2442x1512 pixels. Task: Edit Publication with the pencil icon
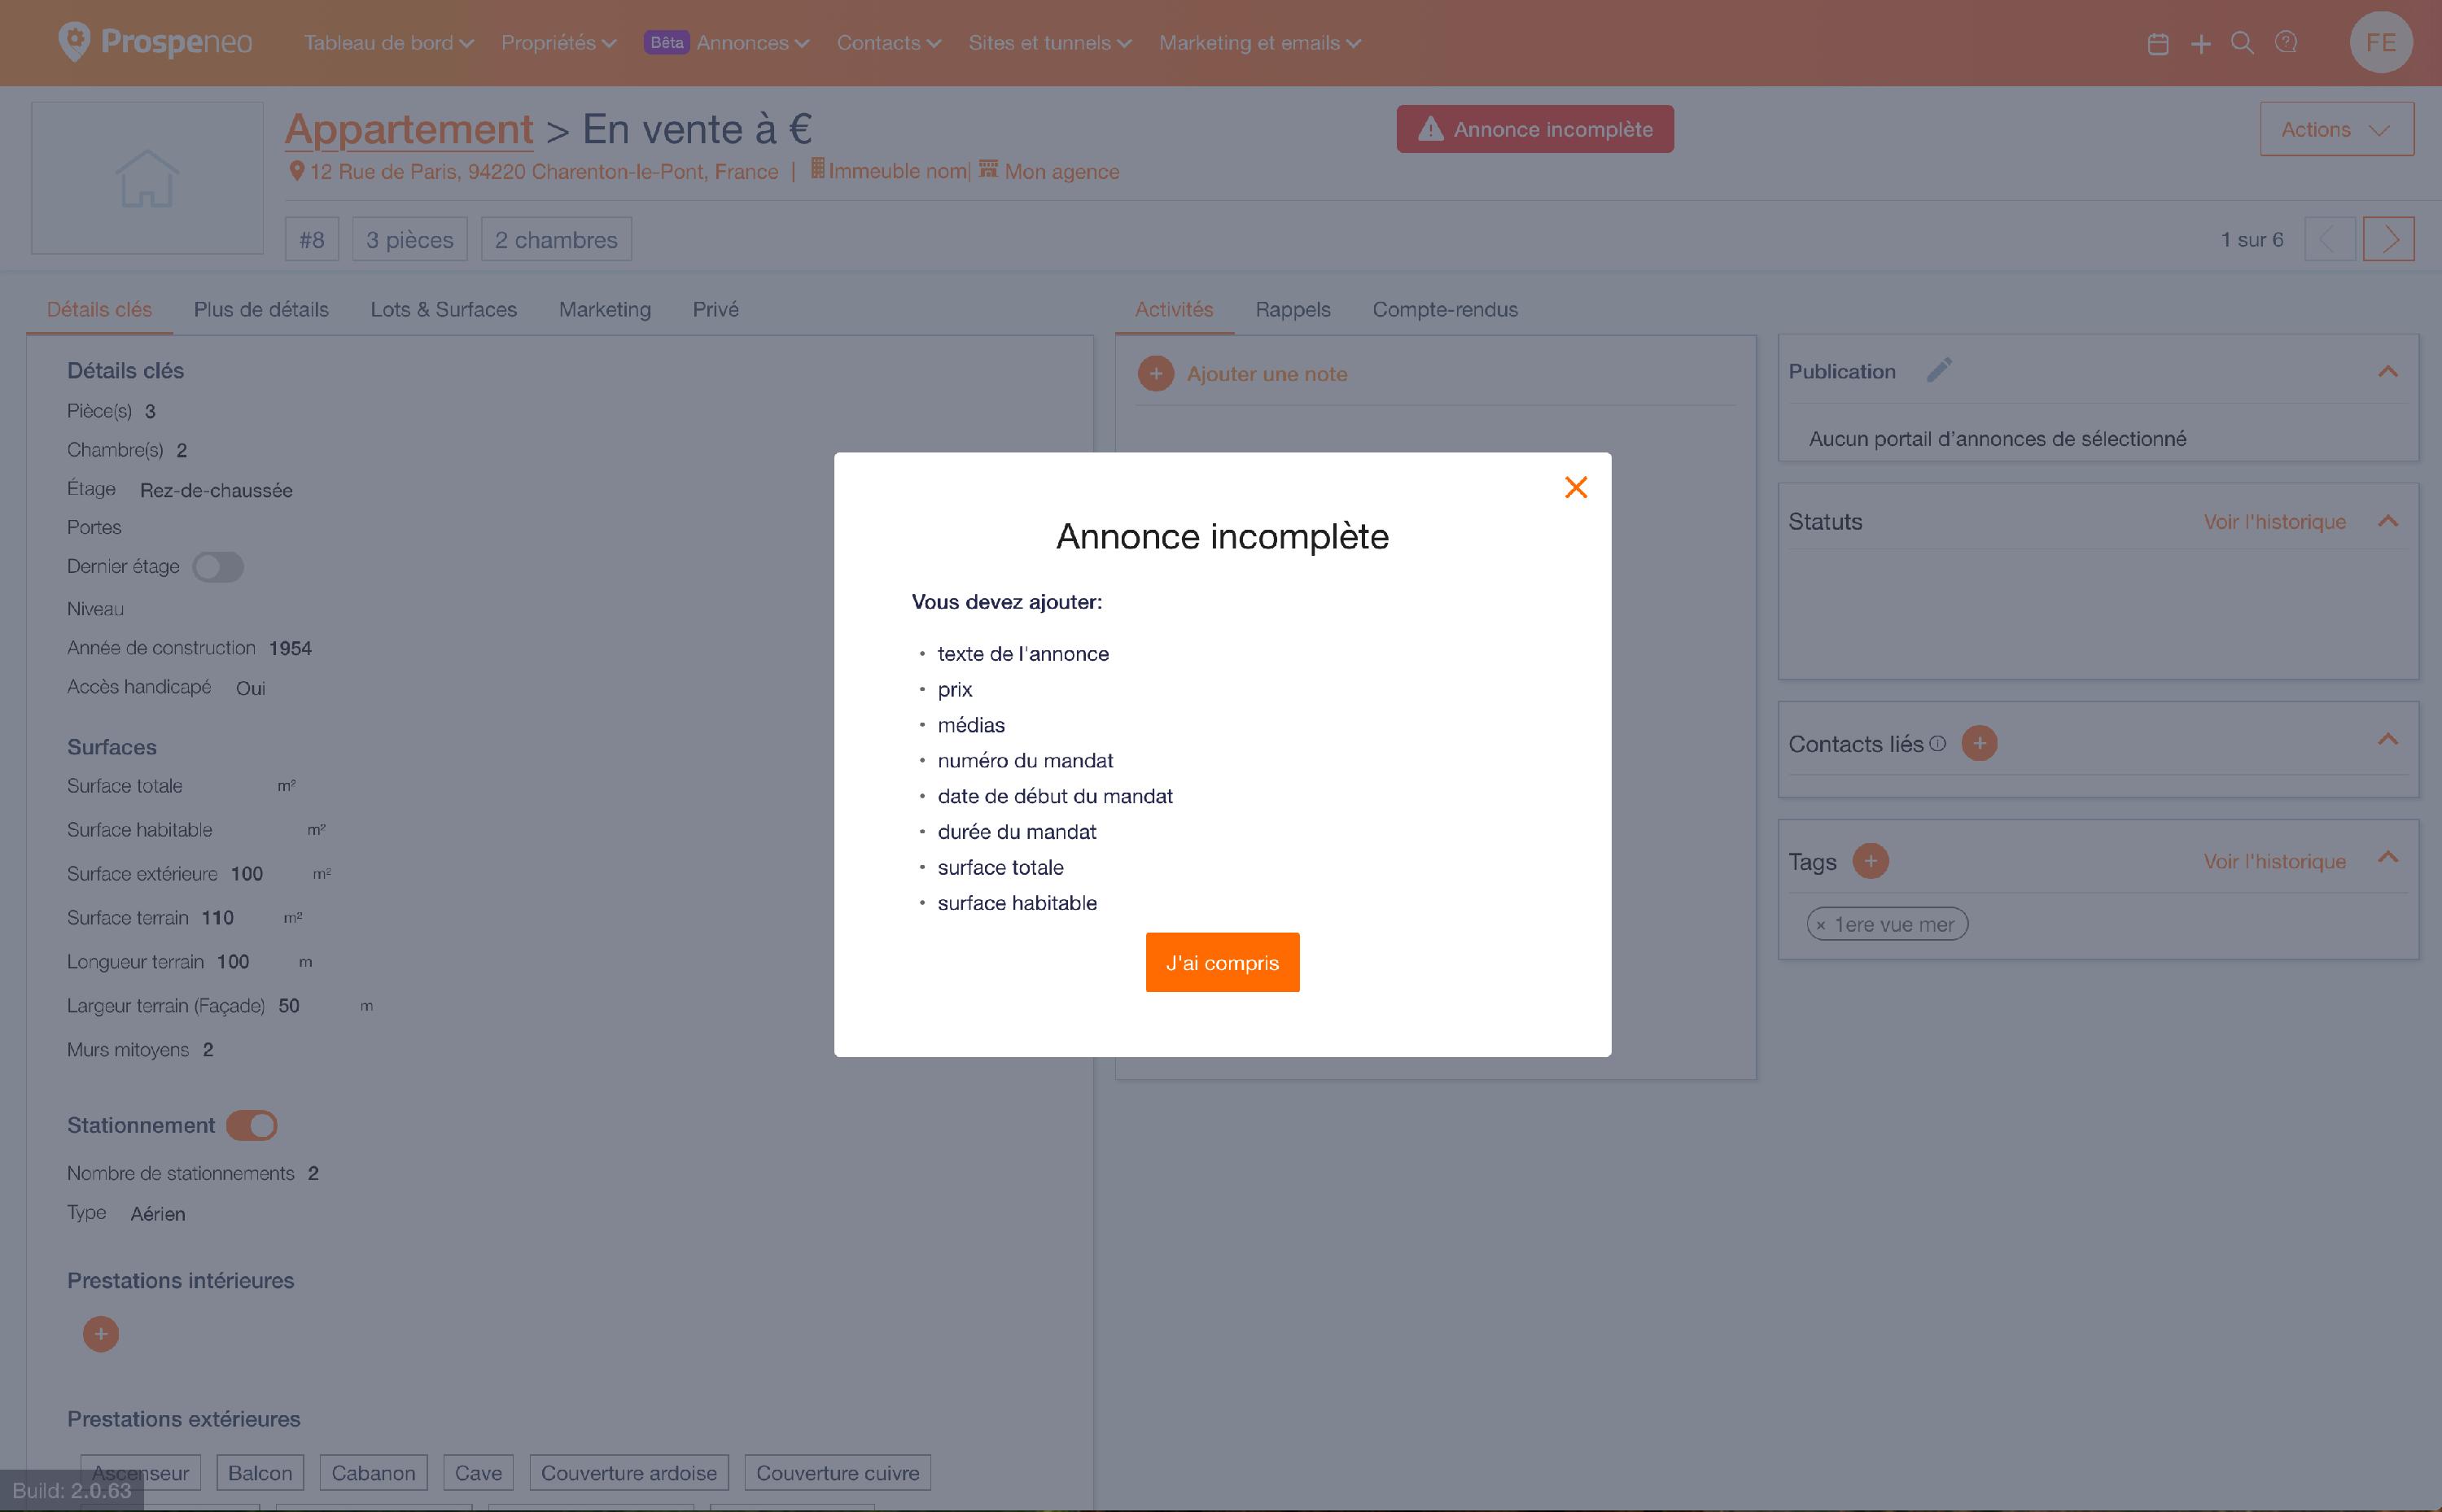coord(1938,371)
